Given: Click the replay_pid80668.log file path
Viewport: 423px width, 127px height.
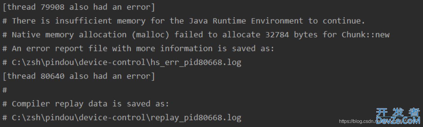Looking at the screenshot, I should pos(127,118).
